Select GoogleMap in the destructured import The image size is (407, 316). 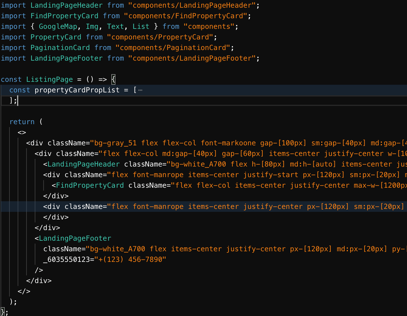coord(58,26)
